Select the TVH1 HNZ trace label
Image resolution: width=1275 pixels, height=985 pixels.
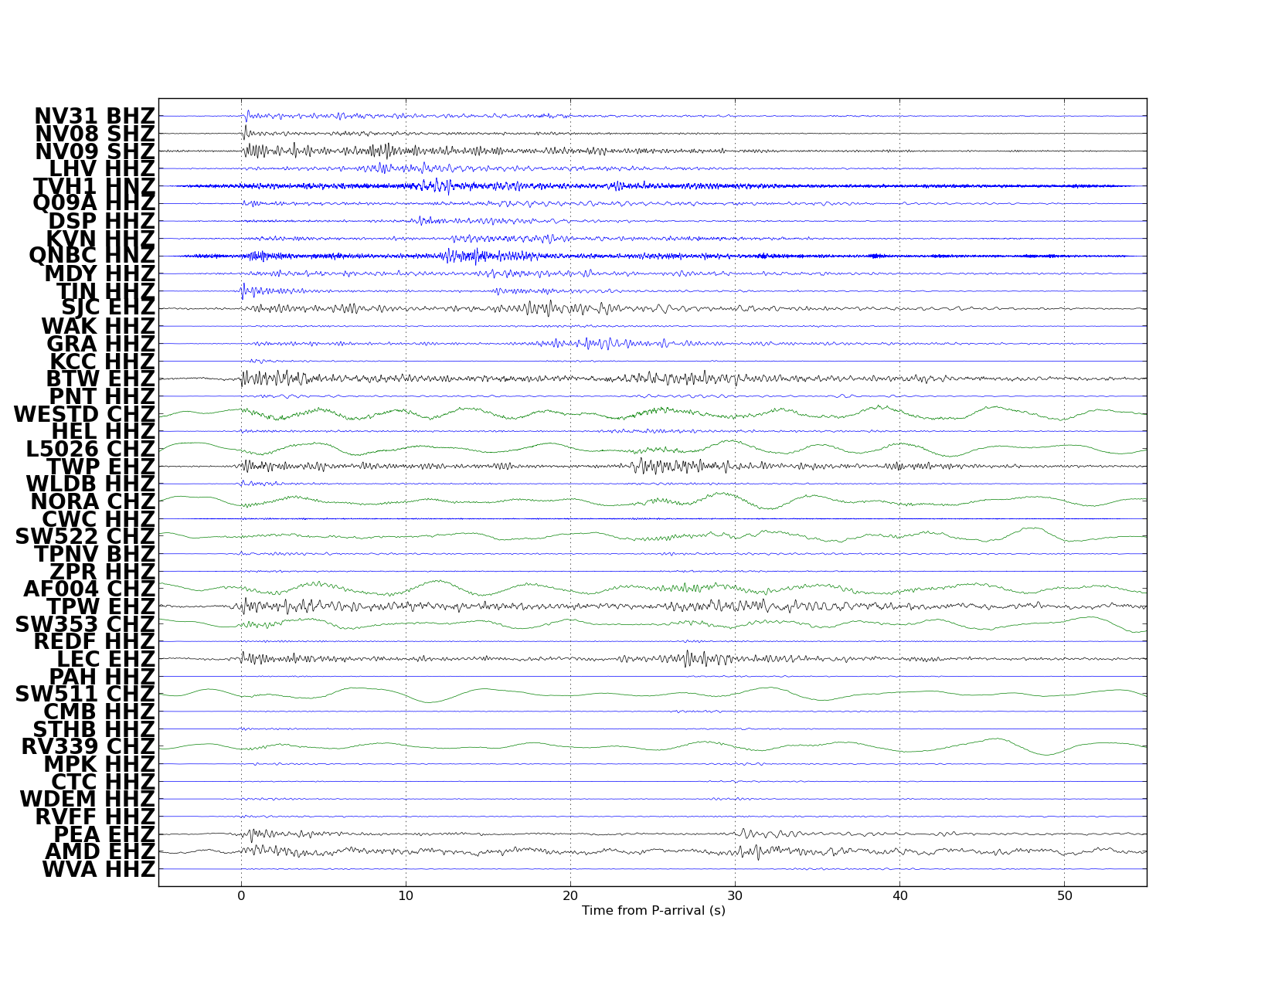pyautogui.click(x=94, y=186)
